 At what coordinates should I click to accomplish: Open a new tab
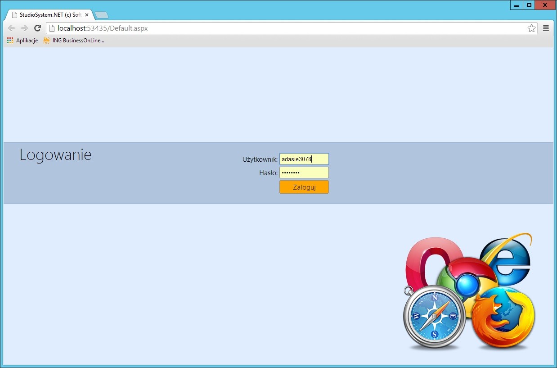pyautogui.click(x=102, y=15)
